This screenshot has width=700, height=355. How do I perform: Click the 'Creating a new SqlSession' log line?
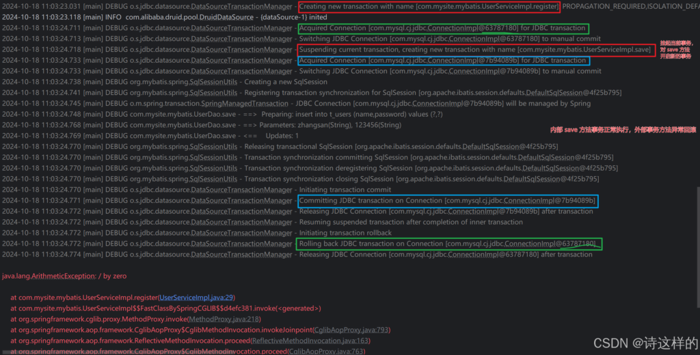(x=164, y=82)
